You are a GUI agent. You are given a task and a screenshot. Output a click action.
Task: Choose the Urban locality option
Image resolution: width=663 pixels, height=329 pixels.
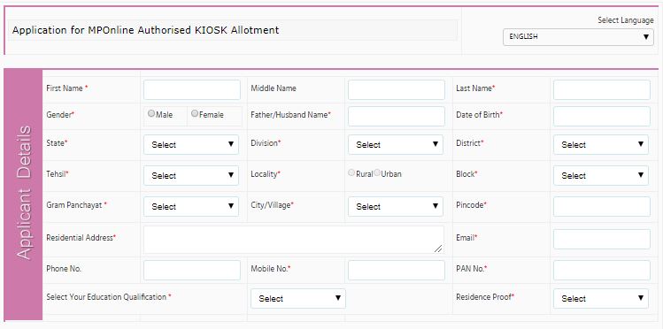[x=377, y=172]
